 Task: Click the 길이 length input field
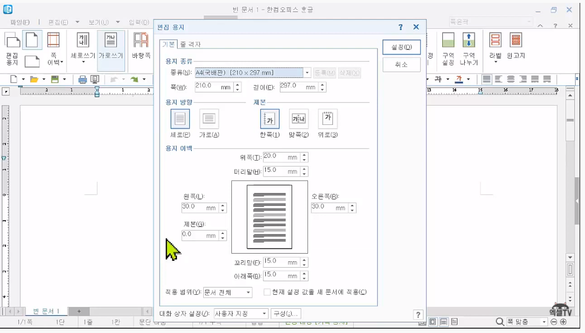pyautogui.click(x=299, y=87)
